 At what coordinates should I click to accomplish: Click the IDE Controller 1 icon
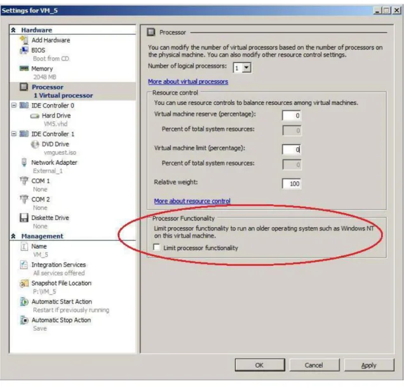tap(24, 134)
